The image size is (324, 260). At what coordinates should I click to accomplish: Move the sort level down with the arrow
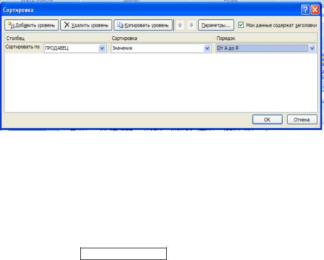click(191, 25)
